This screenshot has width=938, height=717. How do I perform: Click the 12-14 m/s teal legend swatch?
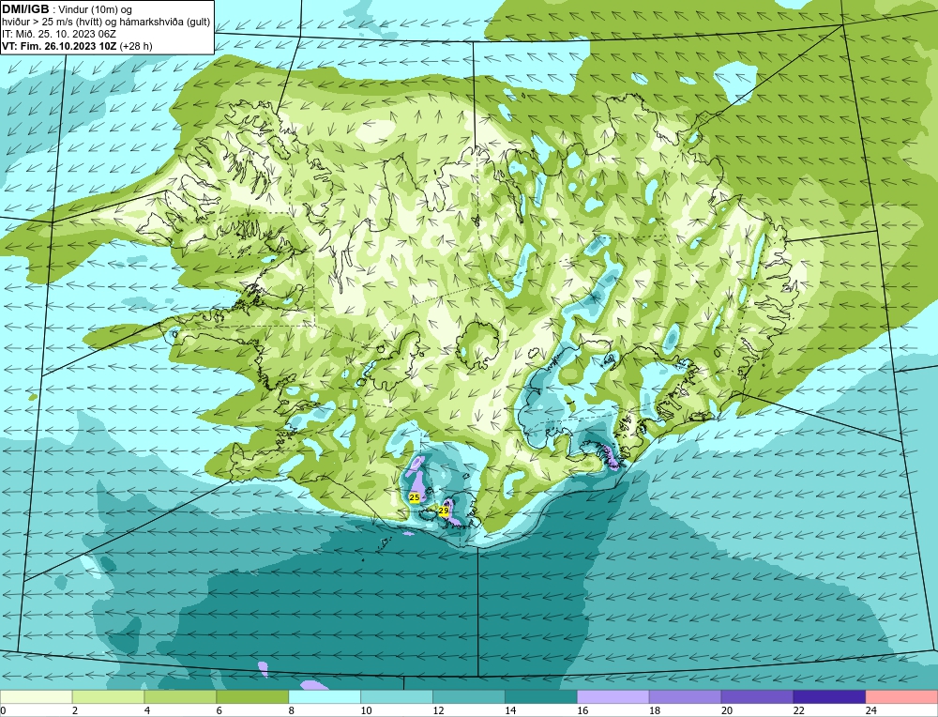469,697
